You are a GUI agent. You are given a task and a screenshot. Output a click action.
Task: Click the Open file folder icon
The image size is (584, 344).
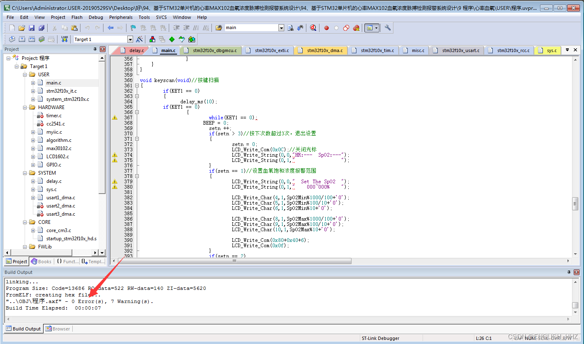coord(22,28)
